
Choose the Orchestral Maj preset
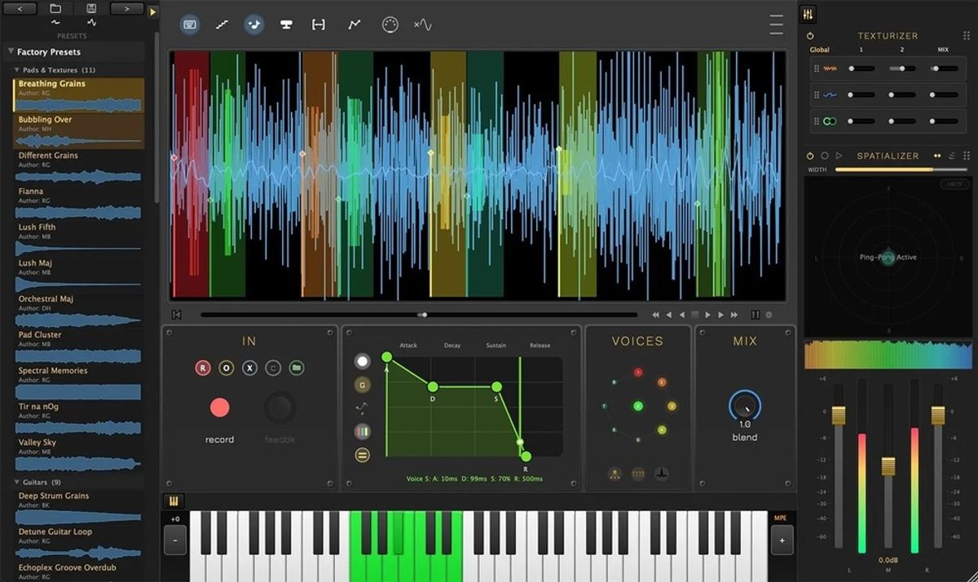(x=78, y=310)
